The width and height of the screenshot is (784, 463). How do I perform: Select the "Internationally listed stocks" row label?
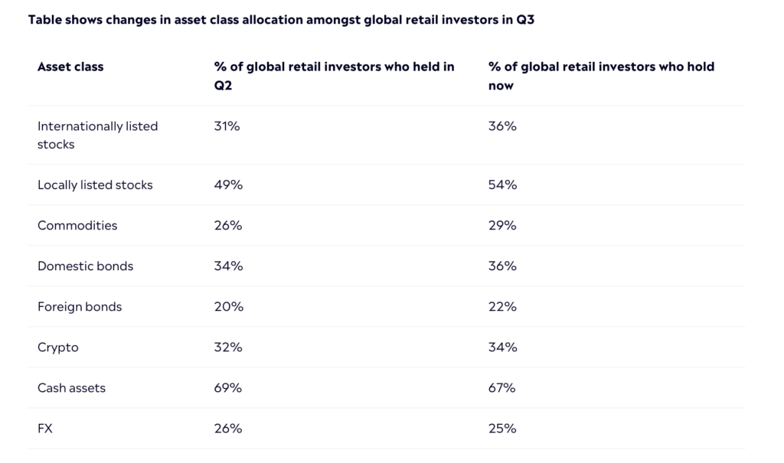point(97,135)
